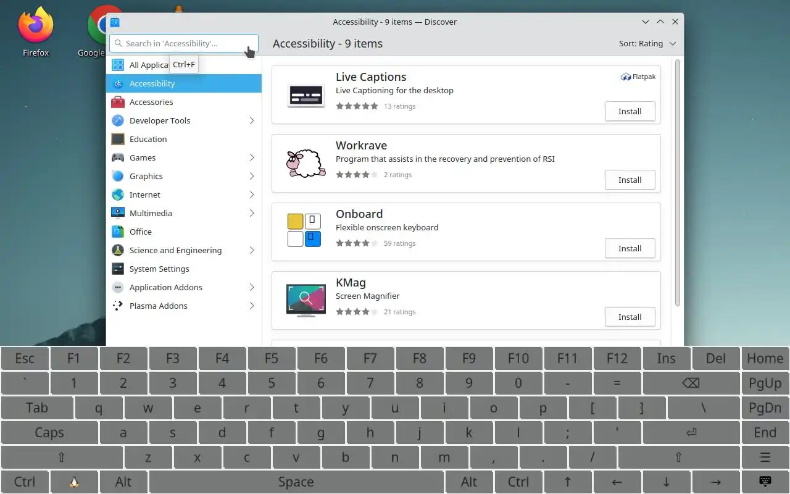
Task: Focus the Search in 'Accessibility' field
Action: (184, 43)
